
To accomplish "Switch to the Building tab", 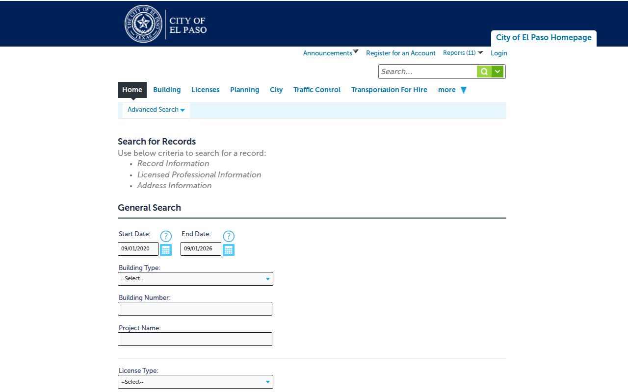I will [x=167, y=90].
